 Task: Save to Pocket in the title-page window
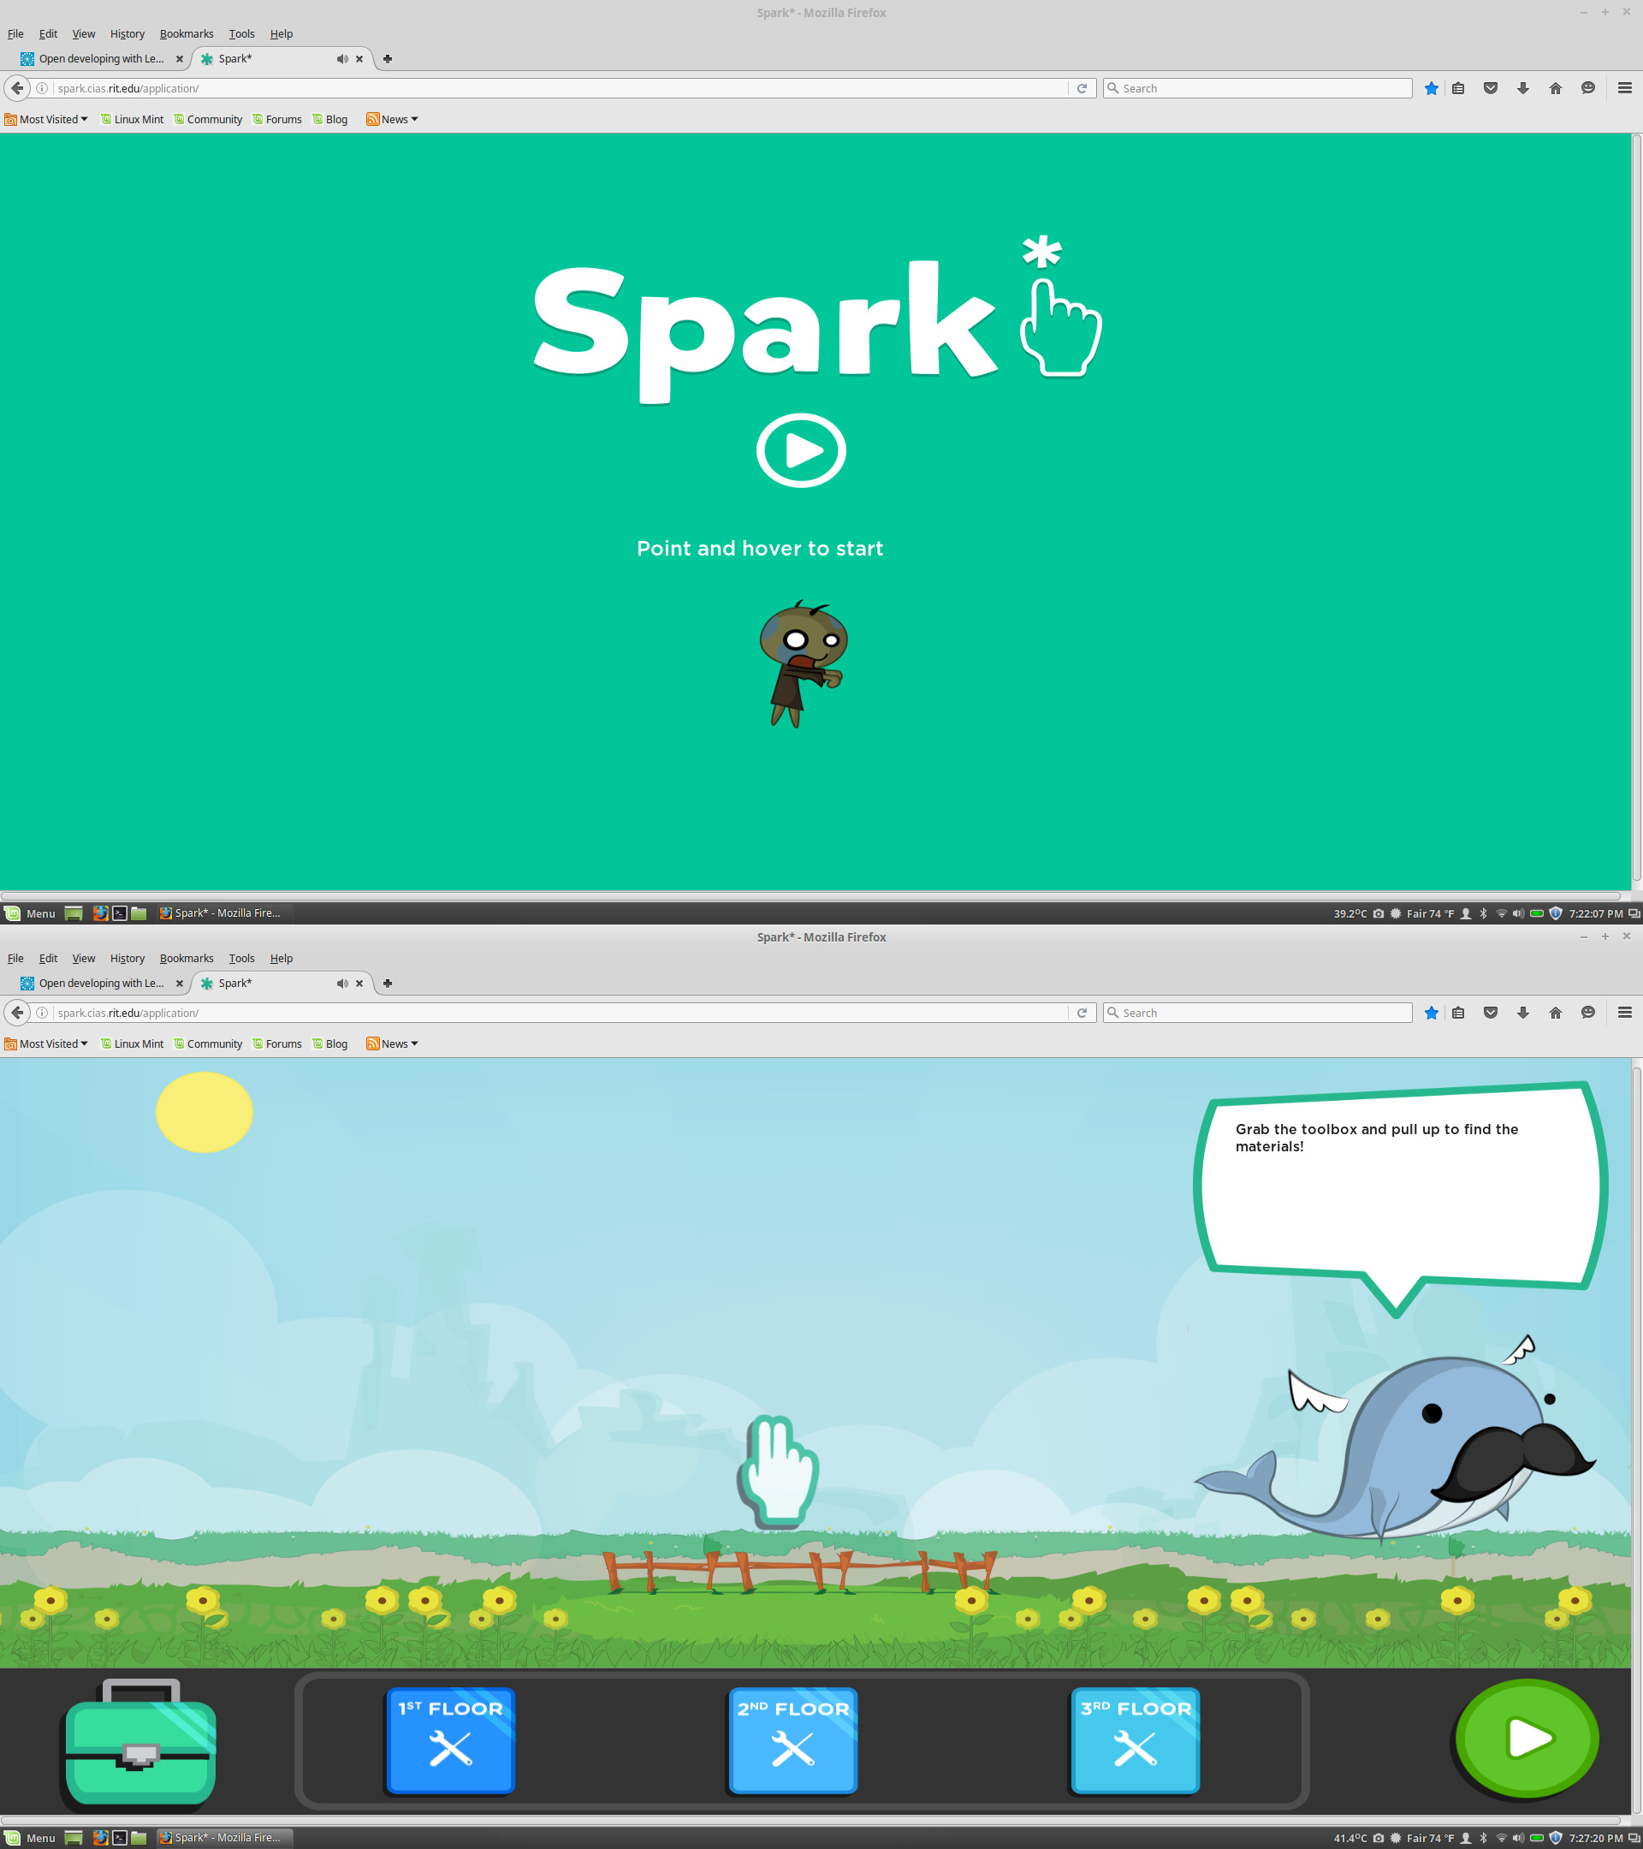click(x=1490, y=88)
